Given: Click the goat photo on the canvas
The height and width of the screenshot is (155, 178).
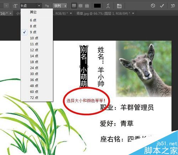Looking at the screenshot, I should coord(144,69).
